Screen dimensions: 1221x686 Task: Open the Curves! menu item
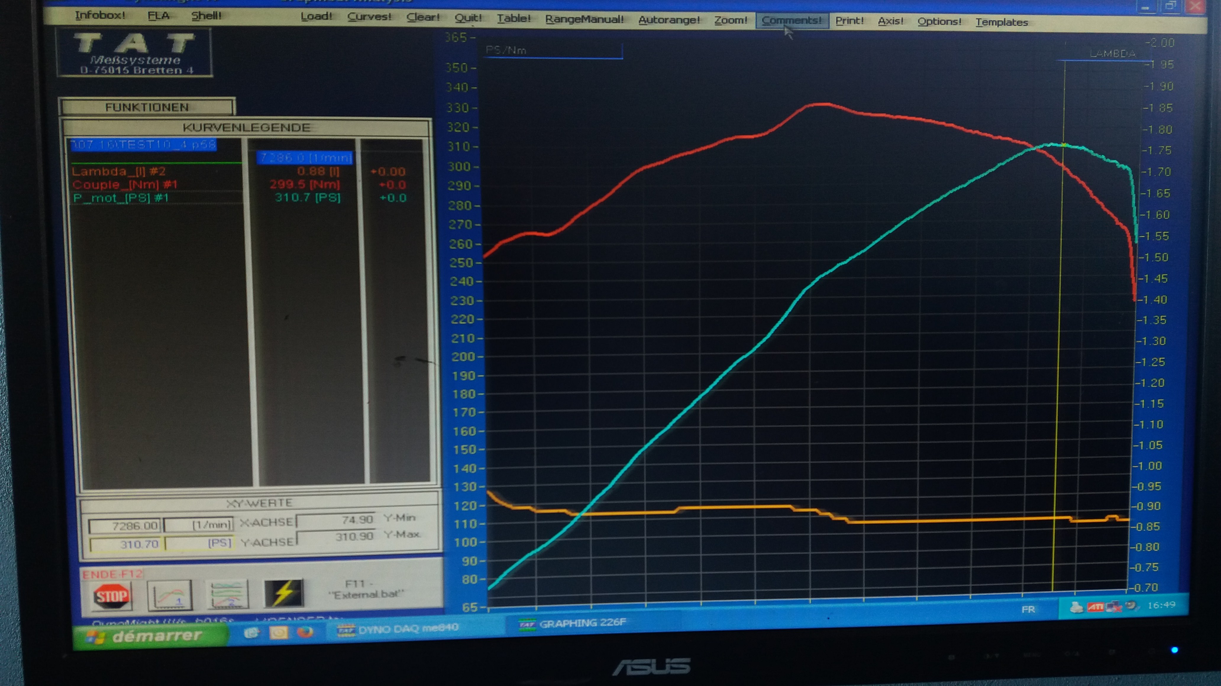(369, 17)
